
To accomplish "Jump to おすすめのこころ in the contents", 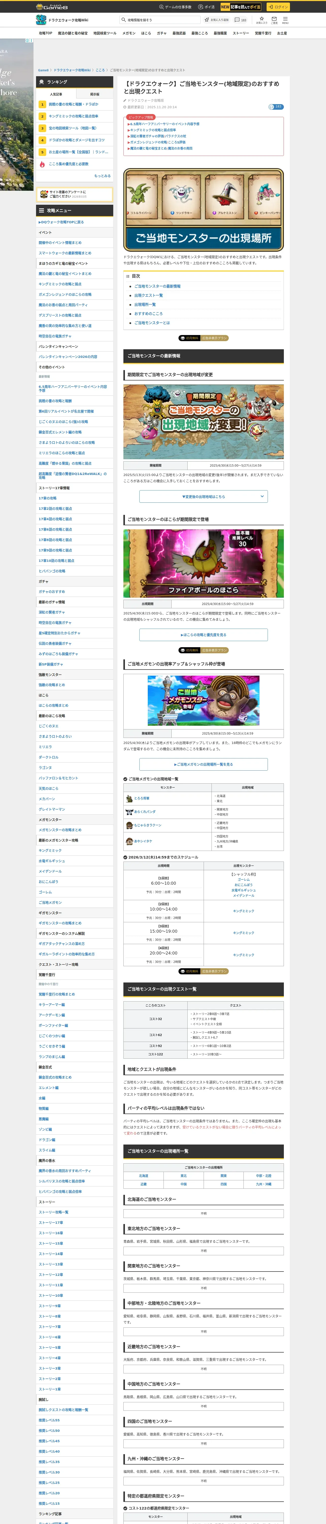I will pyautogui.click(x=148, y=313).
